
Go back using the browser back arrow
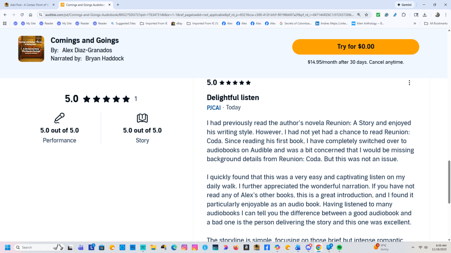(5, 14)
